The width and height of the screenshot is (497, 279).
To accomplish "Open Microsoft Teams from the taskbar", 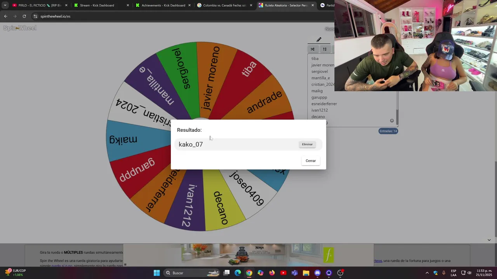I will tap(295, 273).
